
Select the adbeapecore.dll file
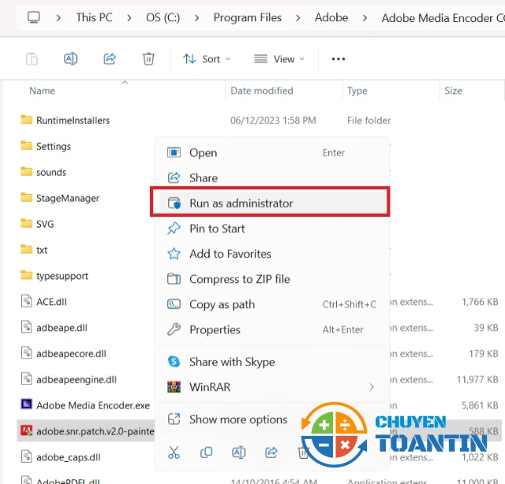71,354
